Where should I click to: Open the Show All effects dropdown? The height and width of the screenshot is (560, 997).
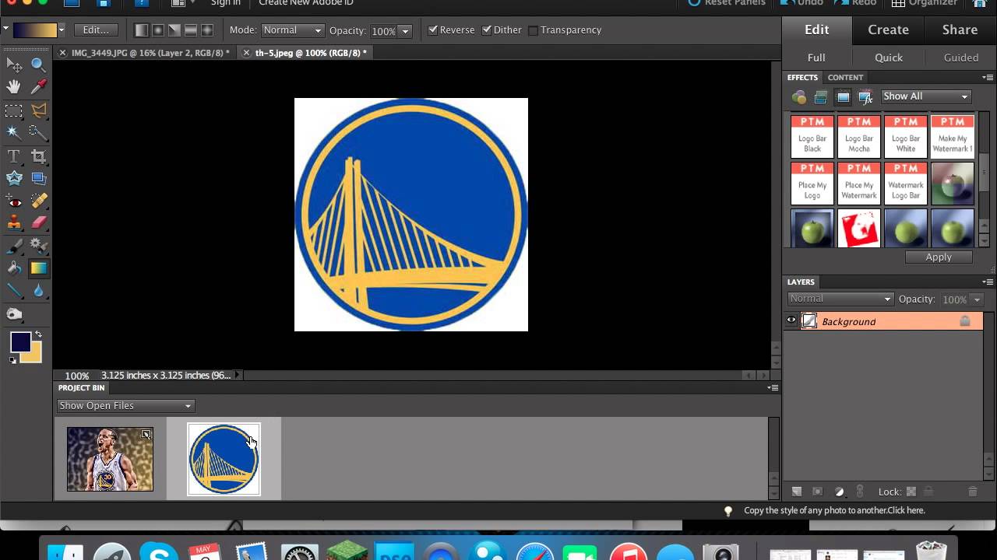925,96
